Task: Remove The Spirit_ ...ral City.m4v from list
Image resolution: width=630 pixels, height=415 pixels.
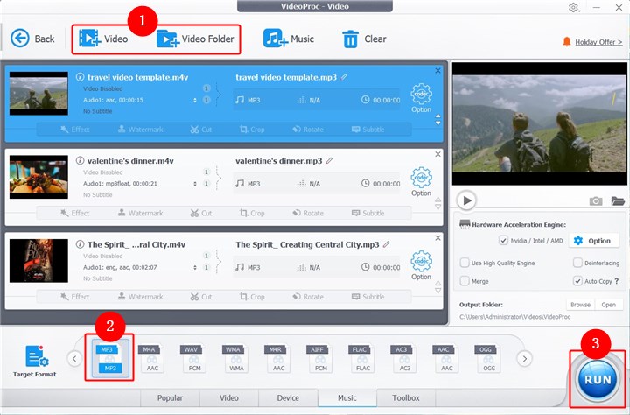Action: tap(438, 237)
